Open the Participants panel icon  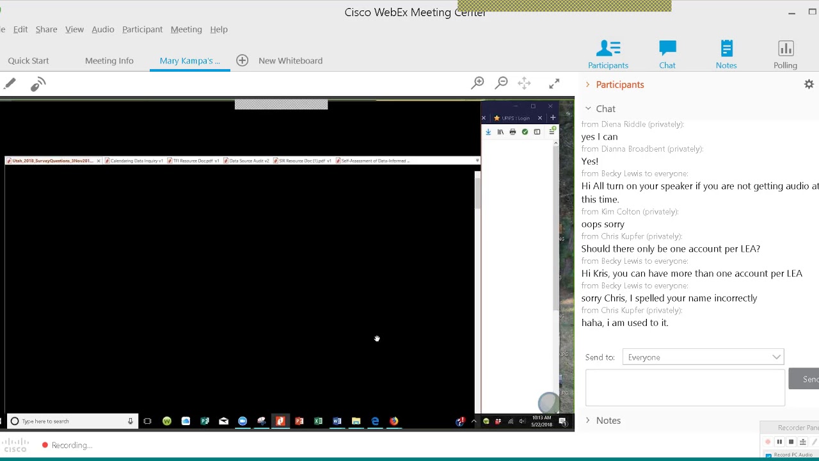click(608, 55)
